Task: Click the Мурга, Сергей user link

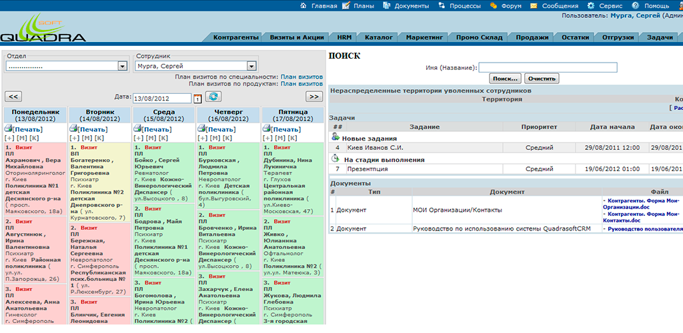Action: click(635, 15)
